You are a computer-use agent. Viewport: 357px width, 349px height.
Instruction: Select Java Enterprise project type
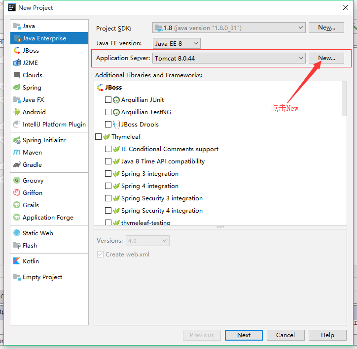click(49, 38)
